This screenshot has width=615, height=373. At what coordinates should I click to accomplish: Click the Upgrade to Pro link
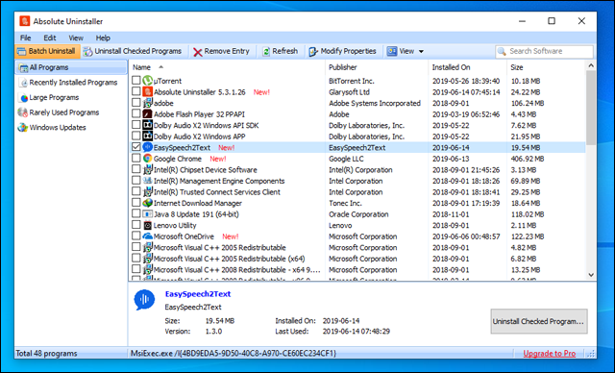point(549,354)
